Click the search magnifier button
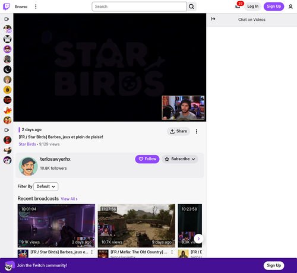 [191, 7]
